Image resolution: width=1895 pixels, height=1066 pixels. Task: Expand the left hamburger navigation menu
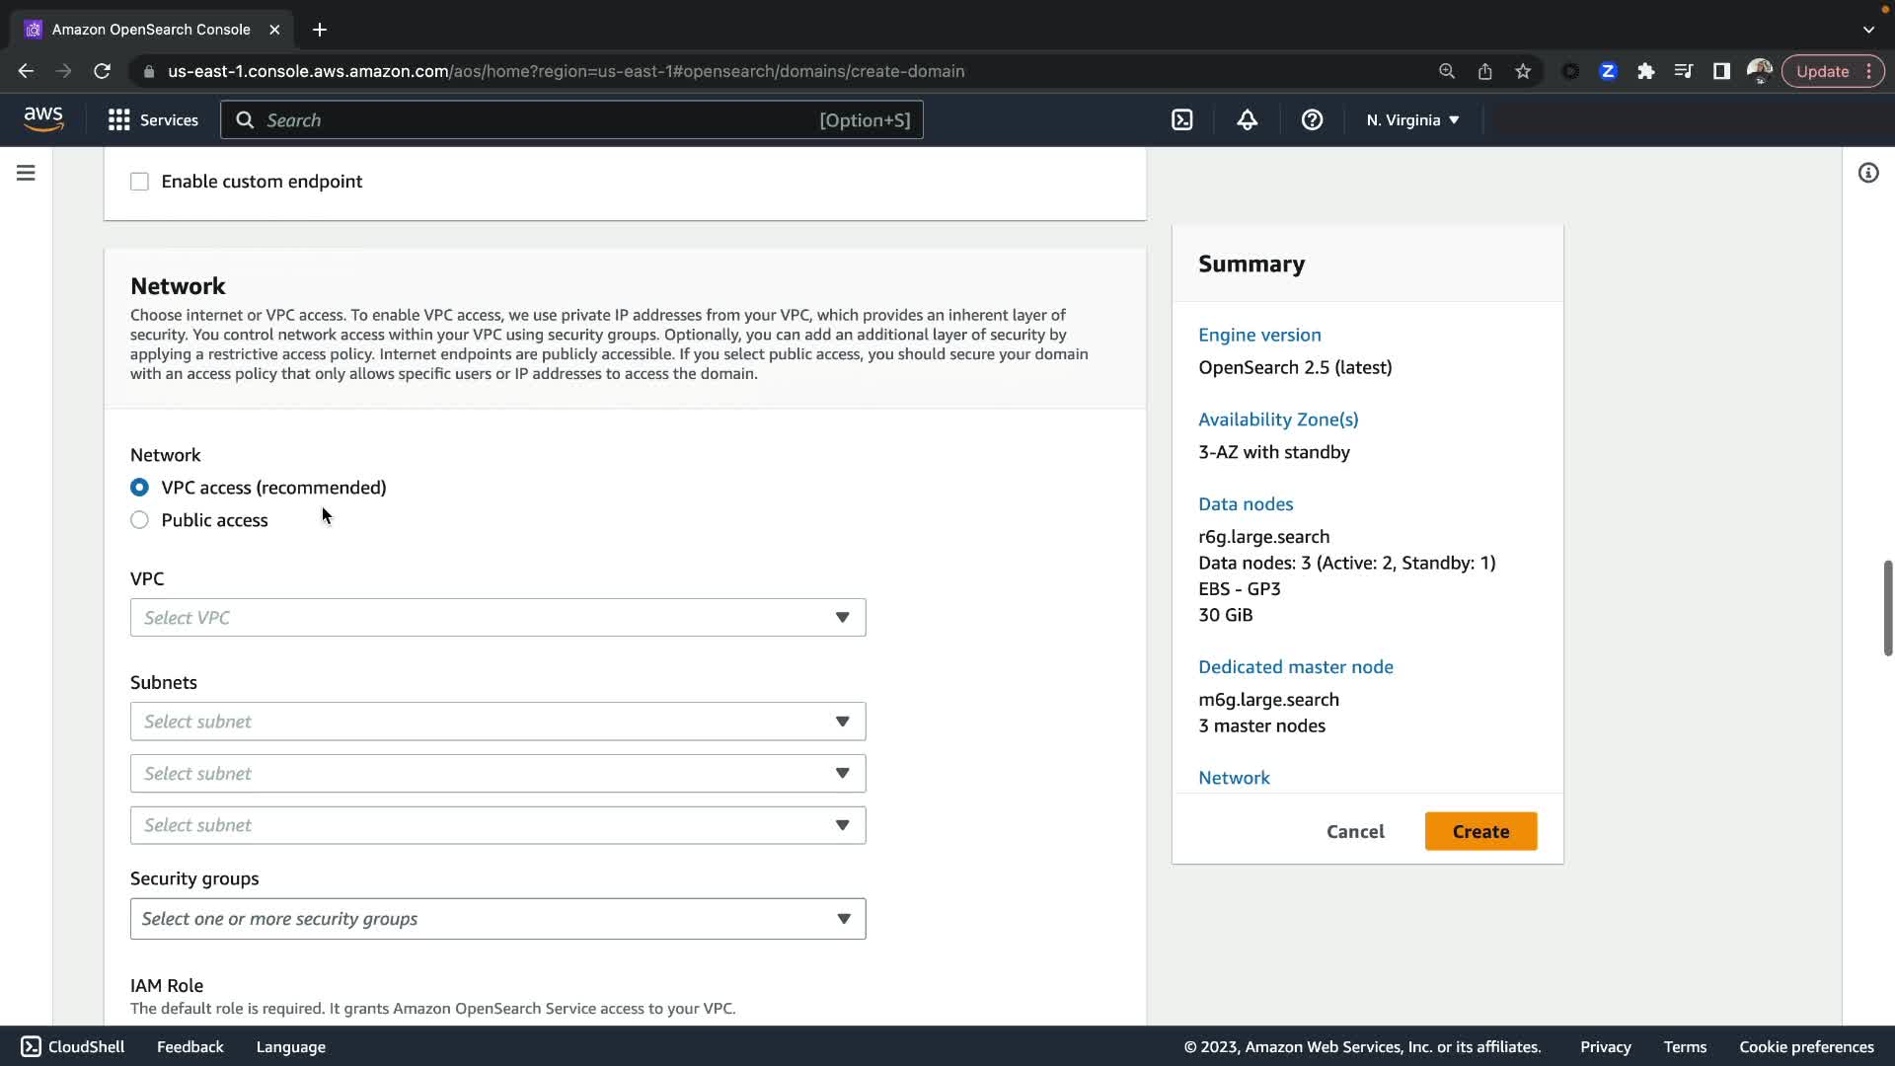[x=26, y=173]
